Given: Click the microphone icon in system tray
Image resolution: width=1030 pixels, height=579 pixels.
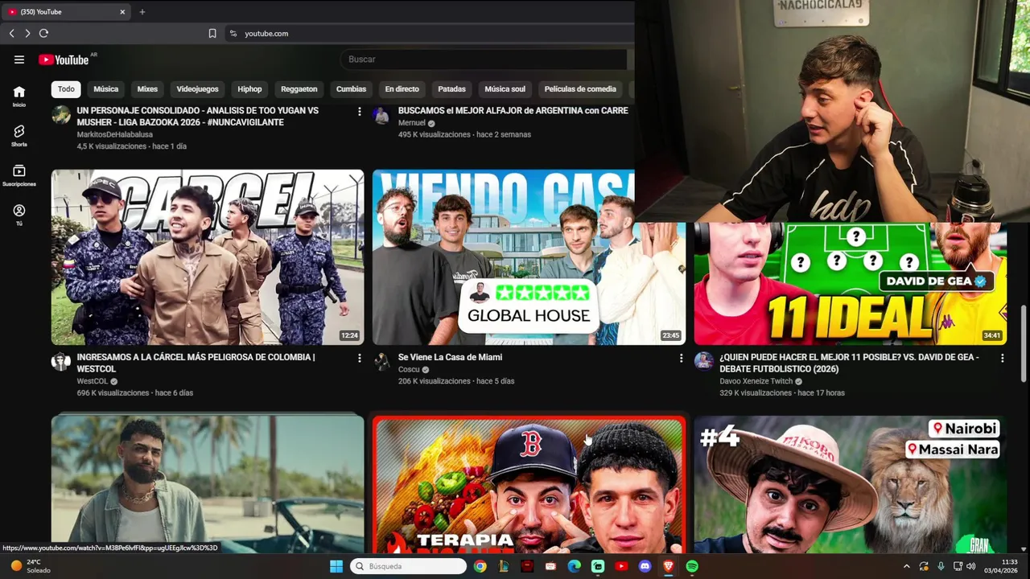Looking at the screenshot, I should pos(941,566).
